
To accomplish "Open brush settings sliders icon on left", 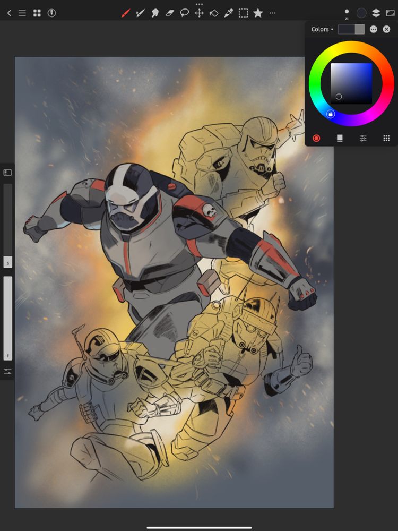I will 7,372.
